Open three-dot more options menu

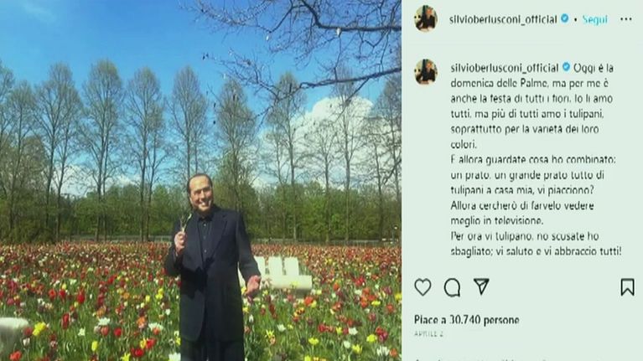pyautogui.click(x=625, y=19)
